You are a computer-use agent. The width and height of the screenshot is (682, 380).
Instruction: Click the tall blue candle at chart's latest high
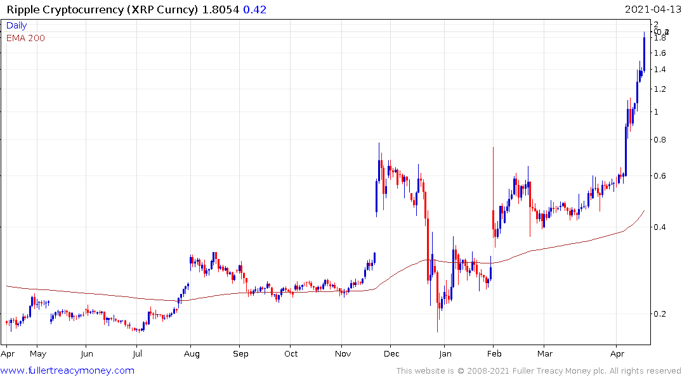pyautogui.click(x=644, y=52)
